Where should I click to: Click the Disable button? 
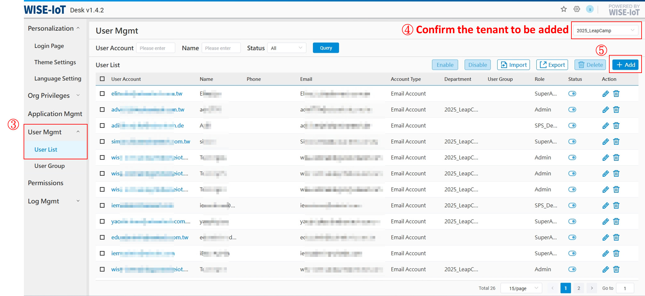click(x=478, y=65)
